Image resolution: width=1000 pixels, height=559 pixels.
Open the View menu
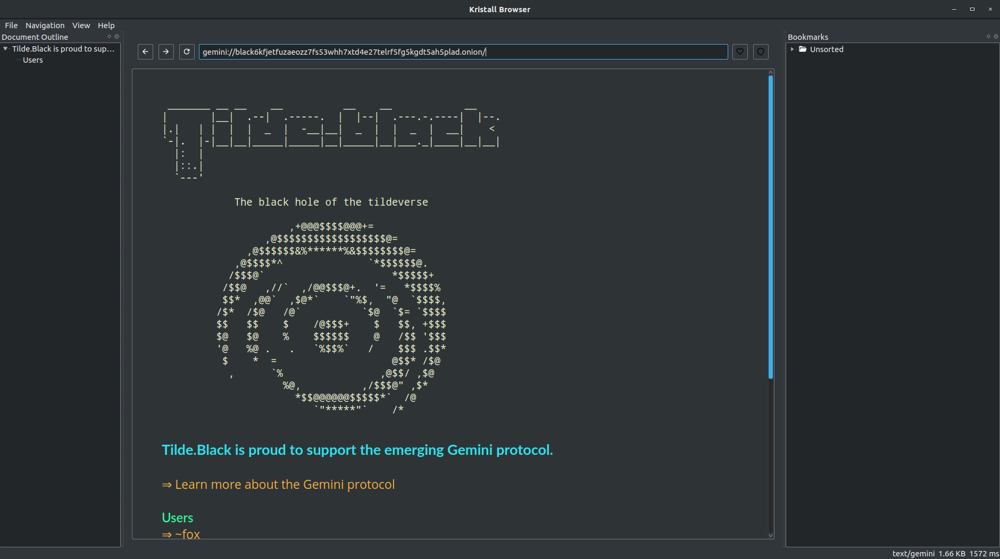[81, 26]
